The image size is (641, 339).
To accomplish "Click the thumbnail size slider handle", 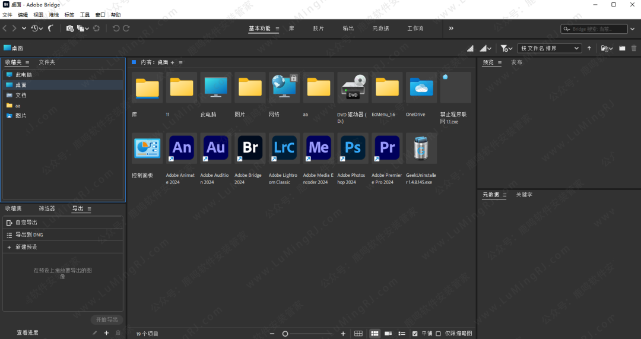I will tap(285, 334).
